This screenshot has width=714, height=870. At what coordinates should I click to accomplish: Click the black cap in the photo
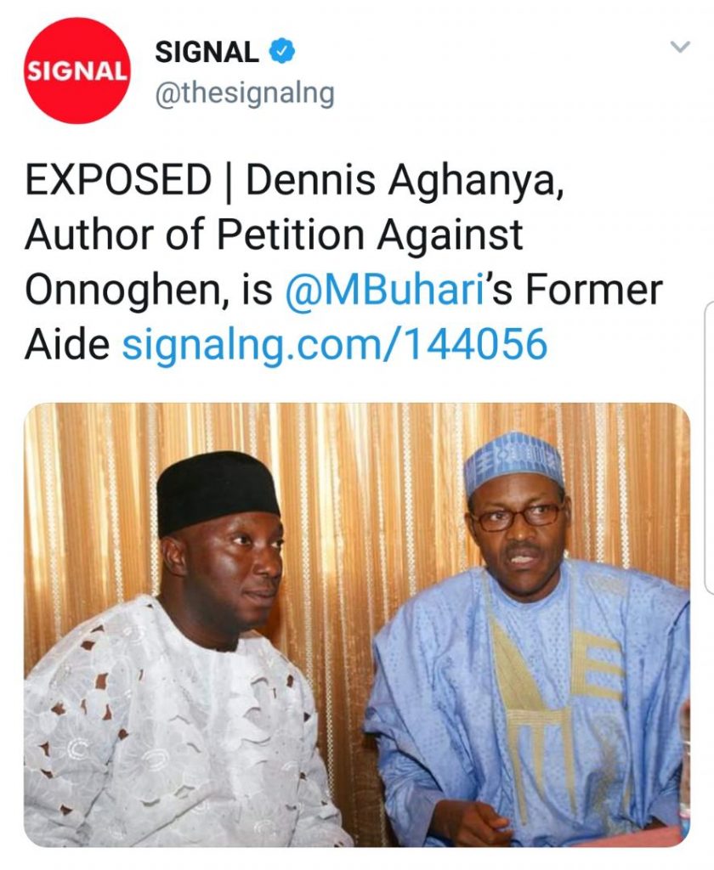coord(218,491)
